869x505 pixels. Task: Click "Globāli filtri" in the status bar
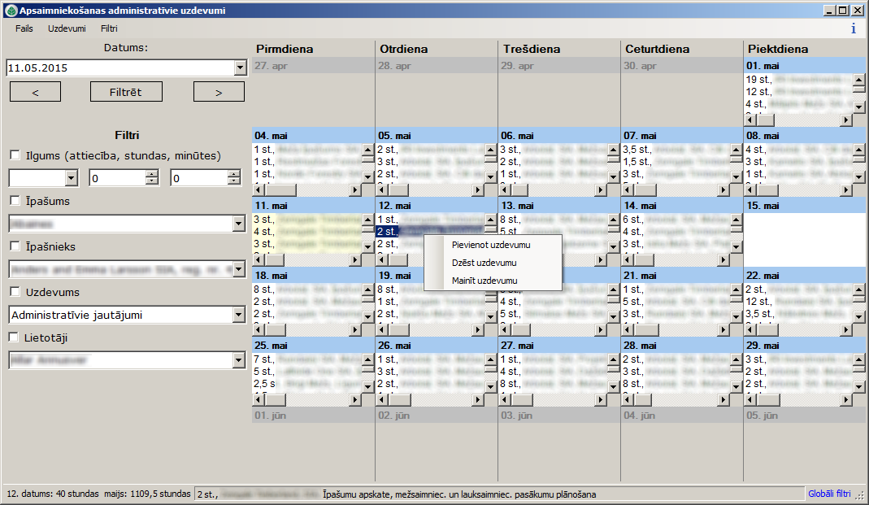coord(830,494)
